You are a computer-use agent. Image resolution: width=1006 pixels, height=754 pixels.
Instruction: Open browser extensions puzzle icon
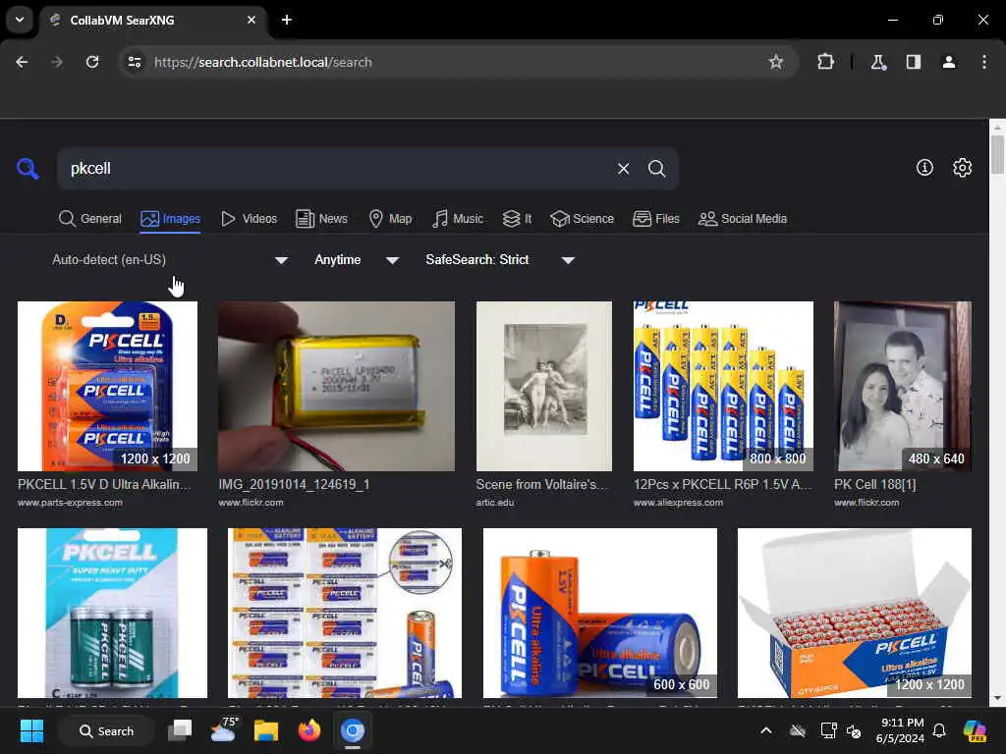(825, 62)
